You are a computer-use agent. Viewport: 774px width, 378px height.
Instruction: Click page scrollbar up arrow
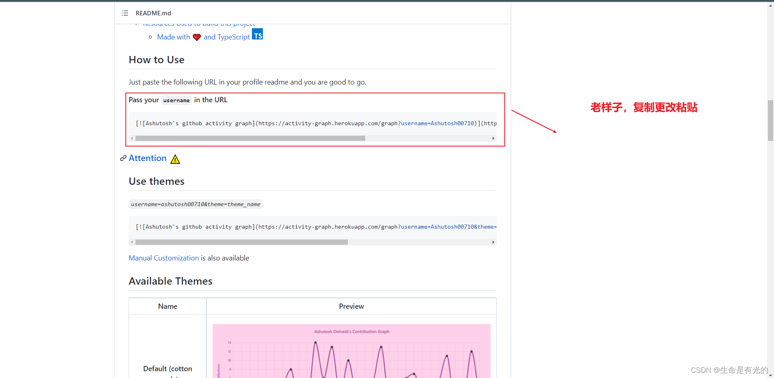pos(770,5)
